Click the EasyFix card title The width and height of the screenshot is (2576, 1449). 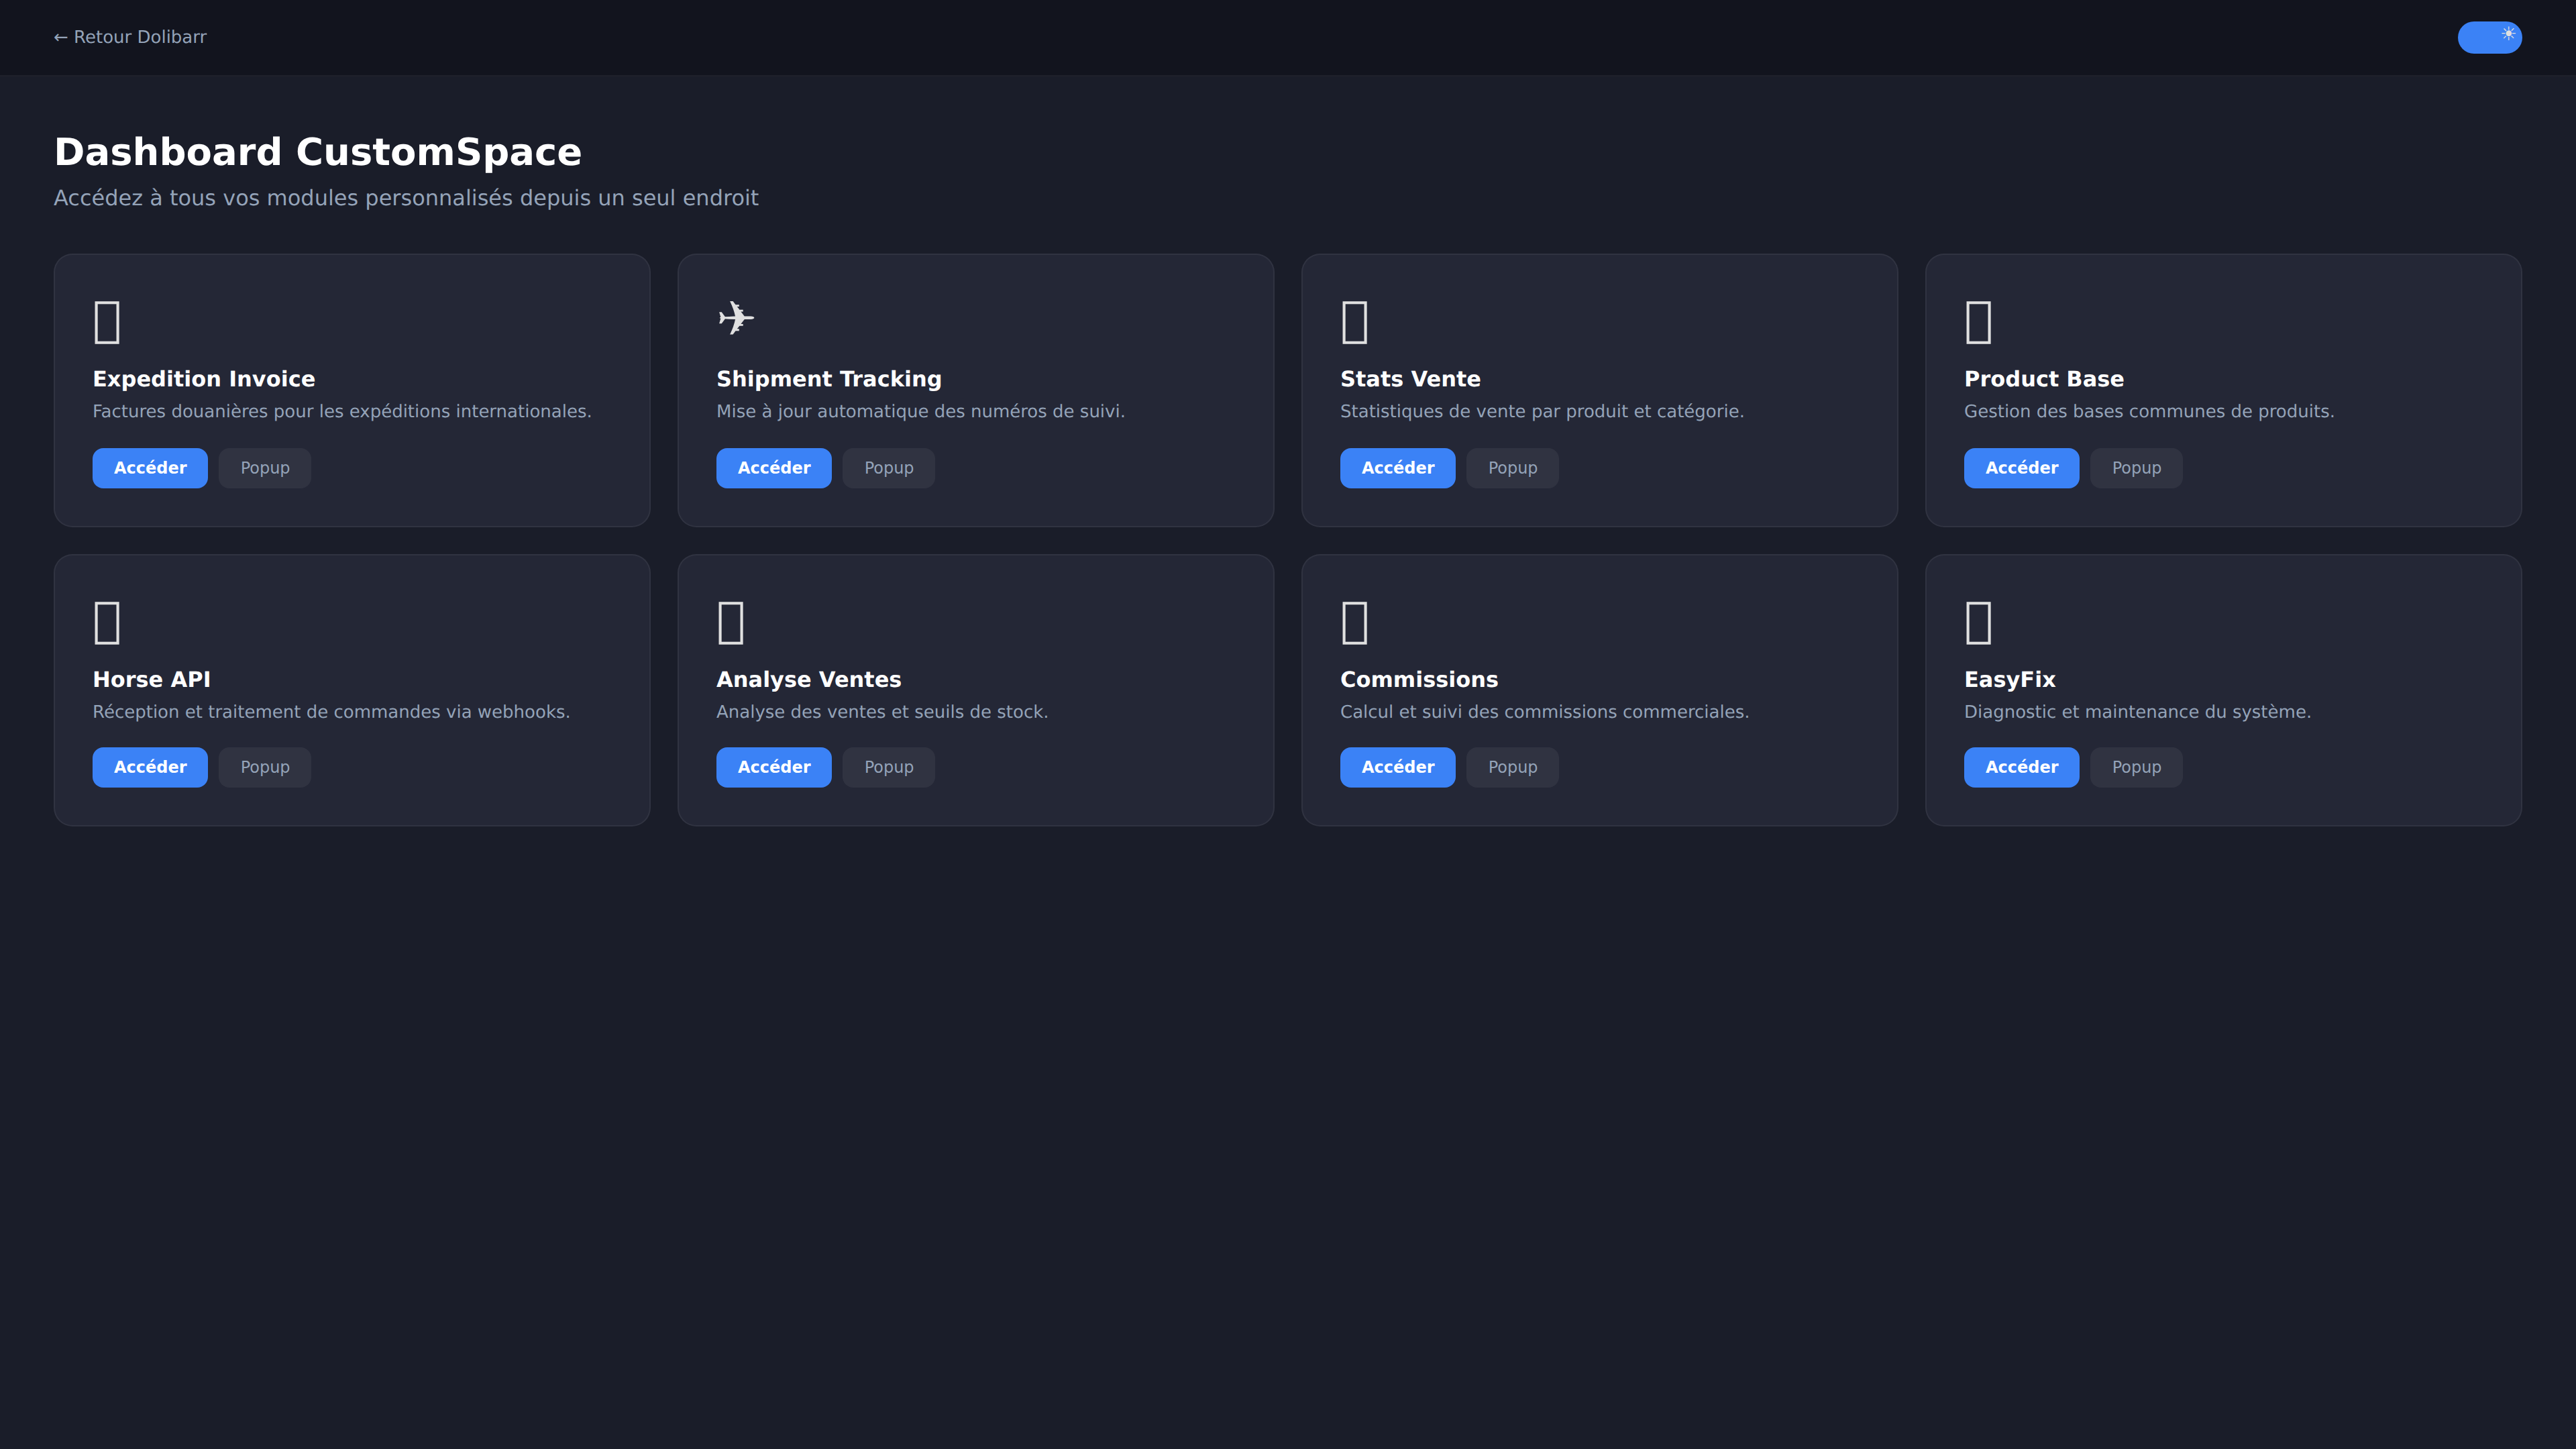[x=2009, y=679]
